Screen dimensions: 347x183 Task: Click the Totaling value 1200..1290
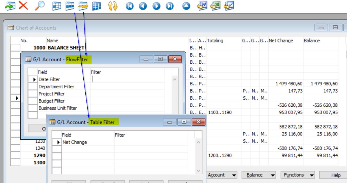[220, 155]
